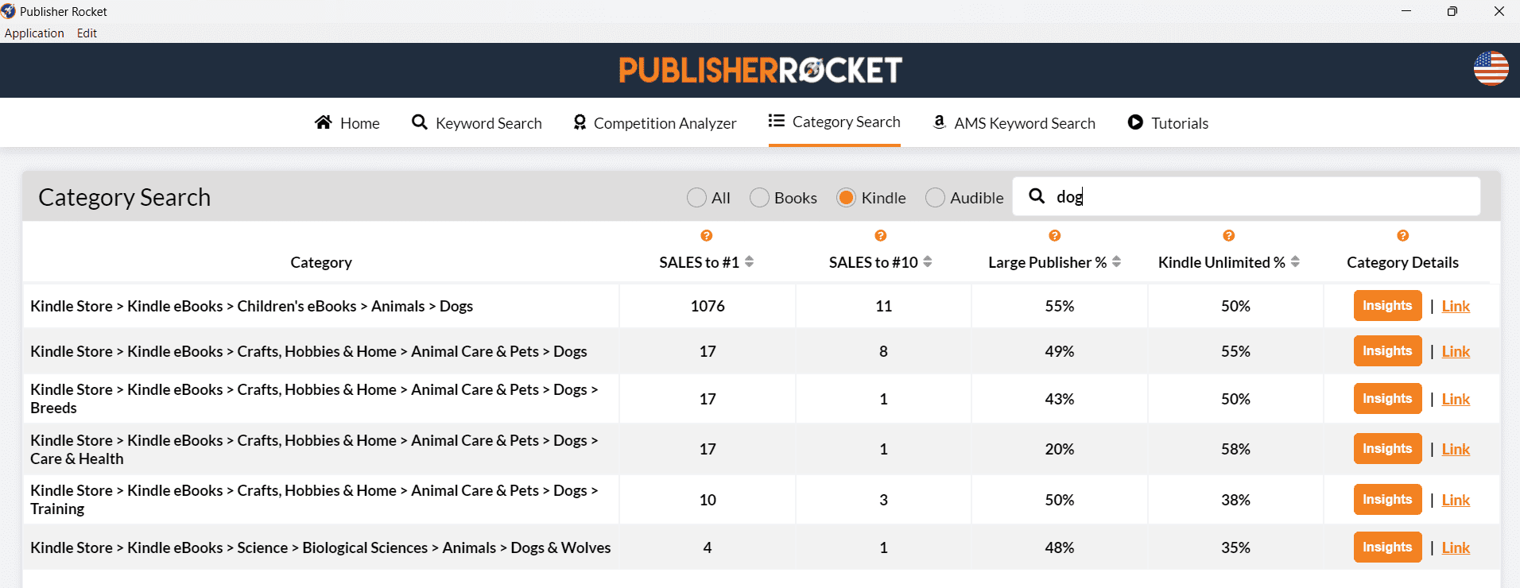This screenshot has width=1520, height=588.
Task: Click the Category Search list icon
Action: 777,121
